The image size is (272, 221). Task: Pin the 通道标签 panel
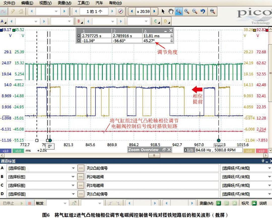(x=263, y=161)
